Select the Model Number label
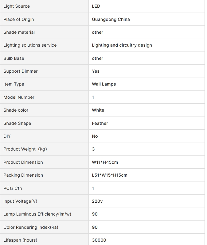 coord(19,97)
